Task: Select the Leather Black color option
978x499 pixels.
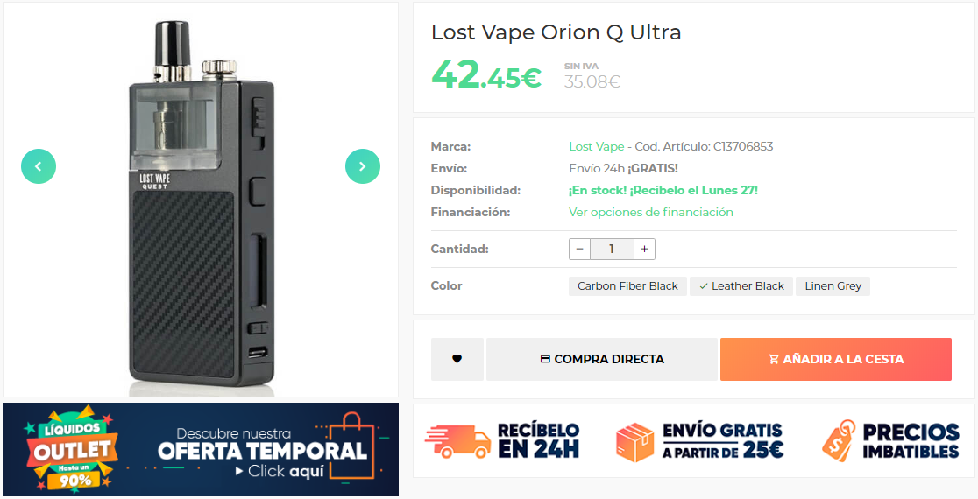Action: 741,286
